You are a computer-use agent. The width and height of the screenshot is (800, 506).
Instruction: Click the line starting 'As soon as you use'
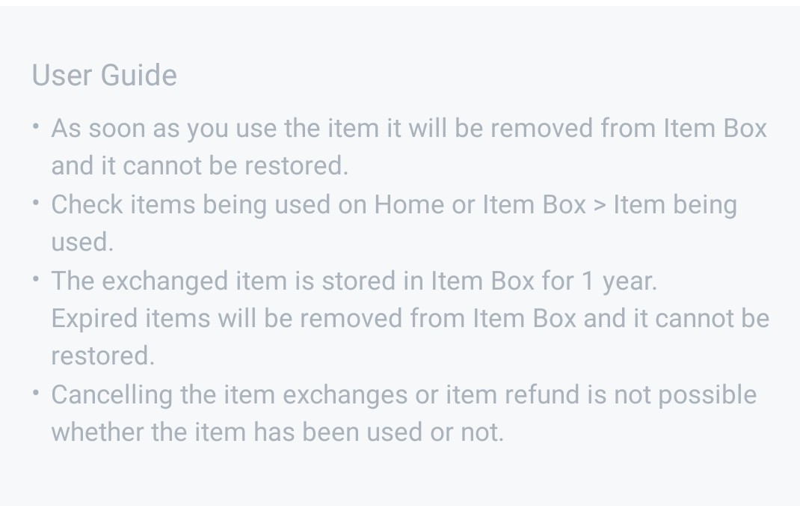(x=408, y=129)
